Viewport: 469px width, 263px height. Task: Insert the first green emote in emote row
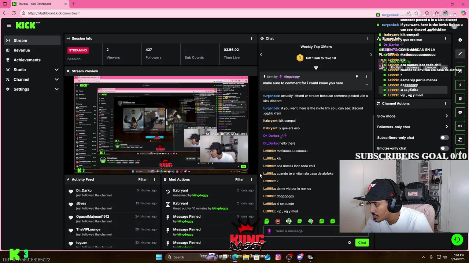(x=267, y=221)
